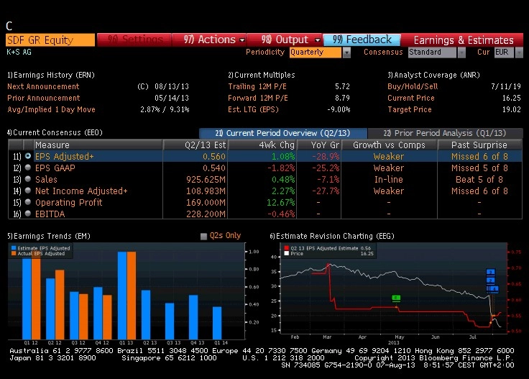Viewport: 529px width, 379px height.
Task: Select the Operating Profit radio button
Action: [28, 202]
